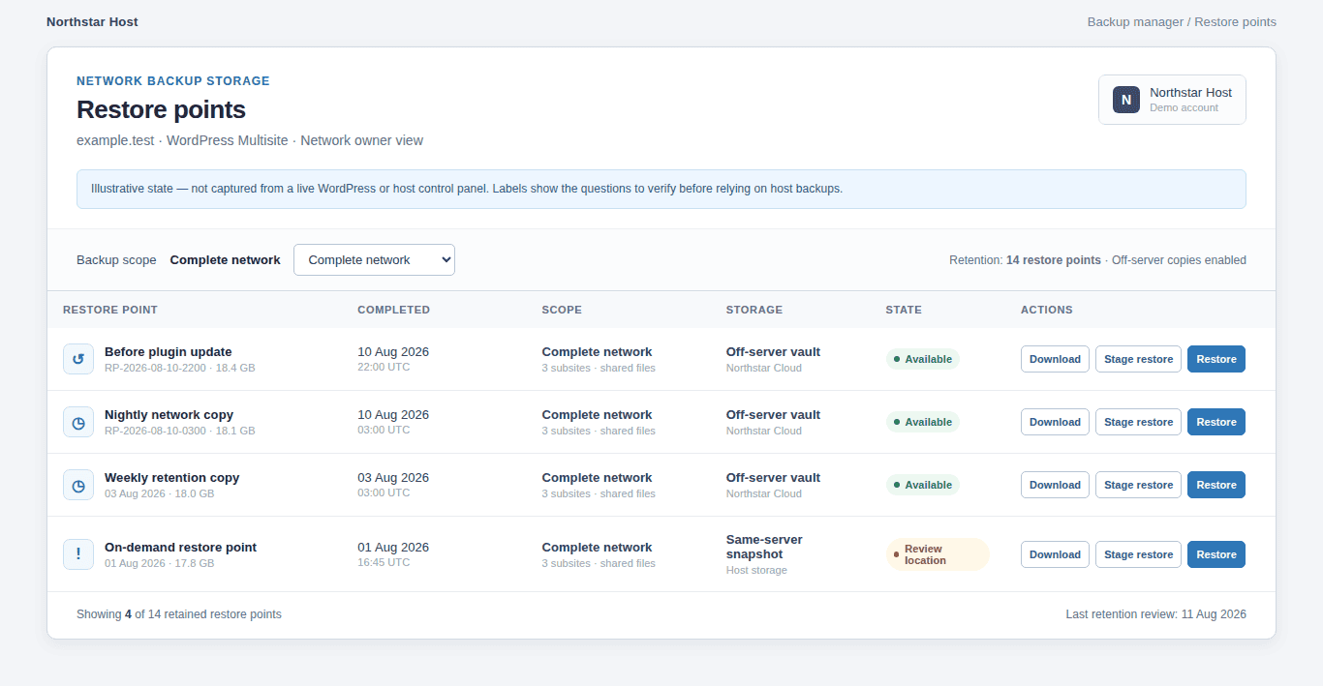Click the Actions column header

pos(1047,310)
